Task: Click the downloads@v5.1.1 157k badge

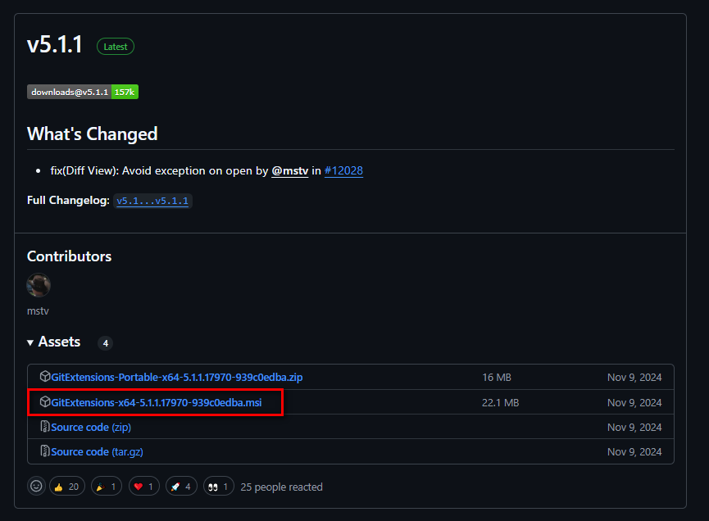Action: tap(83, 92)
